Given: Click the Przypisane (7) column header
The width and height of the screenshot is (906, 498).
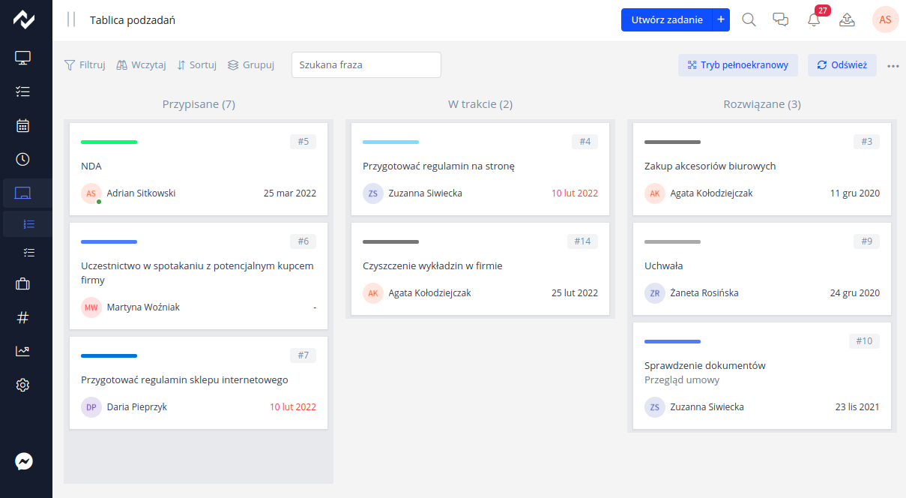Looking at the screenshot, I should point(199,104).
